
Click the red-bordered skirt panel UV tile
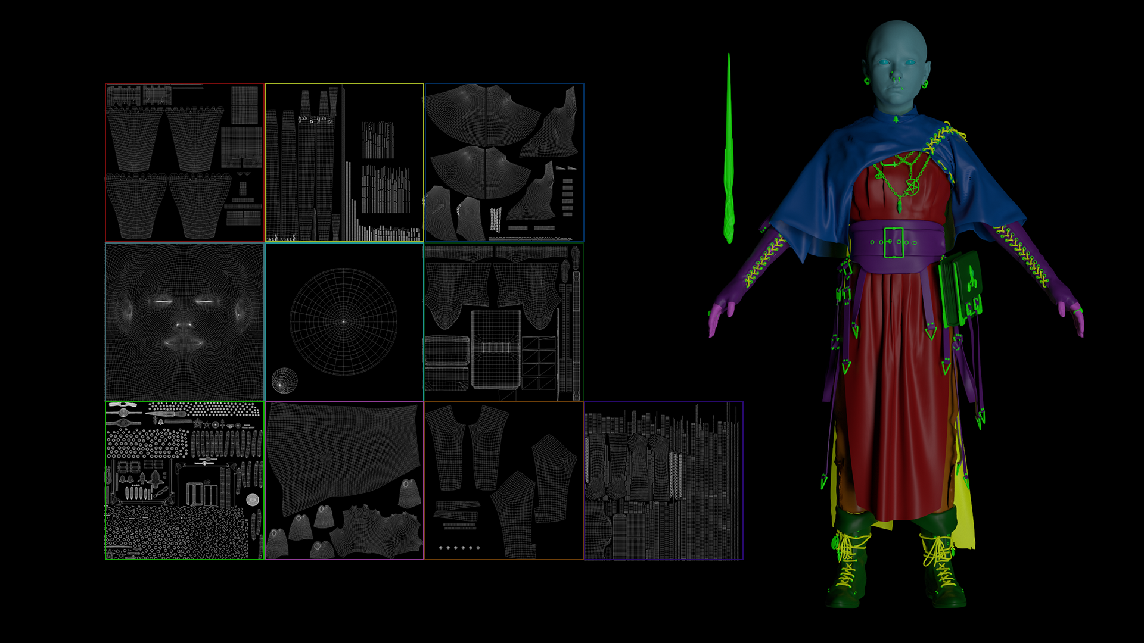click(x=184, y=163)
